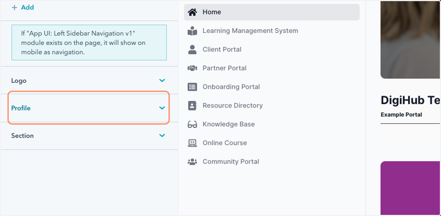Click the DigiHub heading text
Viewport: 441px width, 216px height.
pos(410,100)
